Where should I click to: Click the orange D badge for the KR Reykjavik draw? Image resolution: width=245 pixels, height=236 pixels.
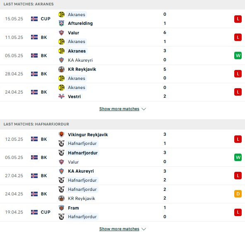[238, 194]
